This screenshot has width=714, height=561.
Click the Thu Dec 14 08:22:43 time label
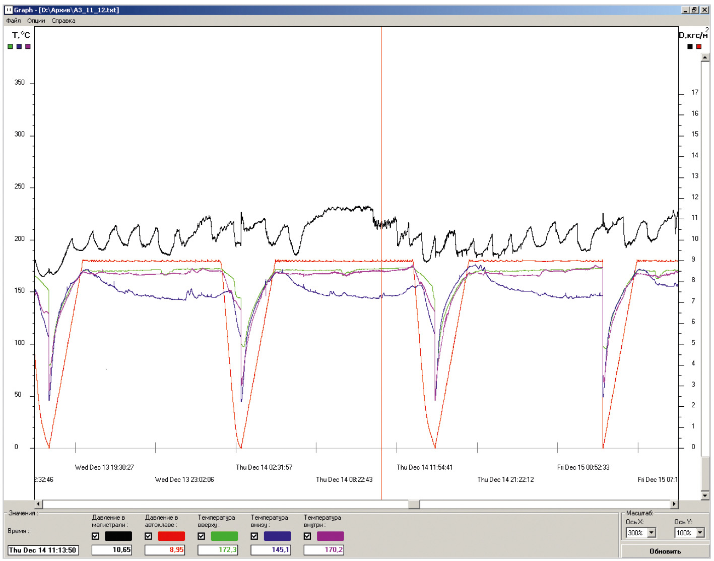point(345,479)
